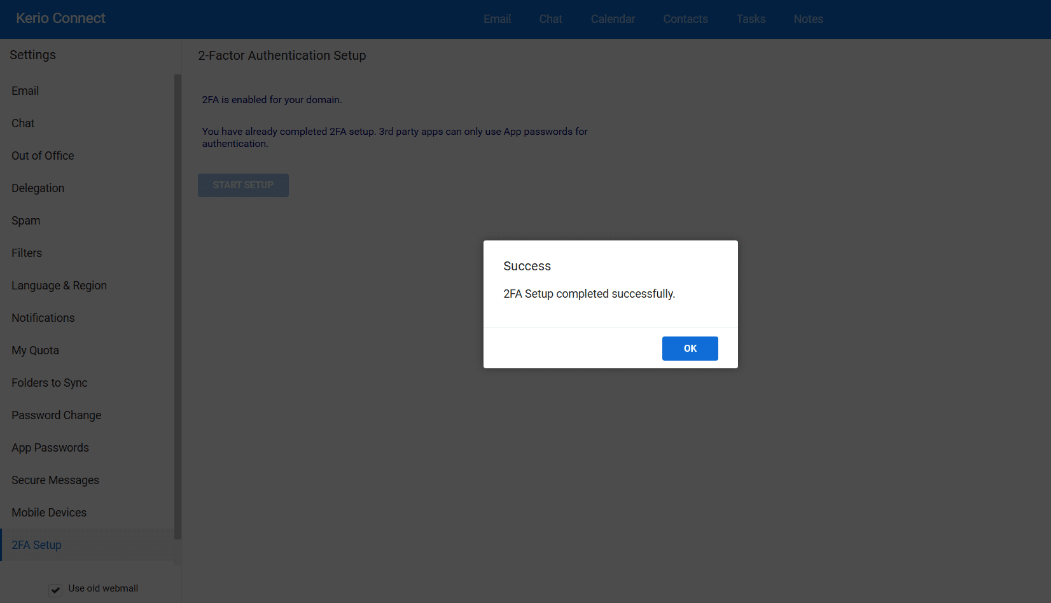Screen dimensions: 1051x603
Task: Click the settings sidebar scrollbar
Action: point(177,305)
